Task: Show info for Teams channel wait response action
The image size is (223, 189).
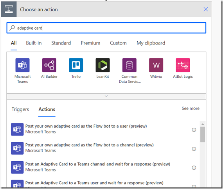Action: point(194,168)
